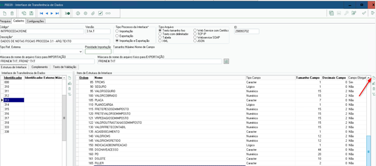Select the VALORFRETECONTABIL row
Screen dimensions: 376x166
click(221, 127)
